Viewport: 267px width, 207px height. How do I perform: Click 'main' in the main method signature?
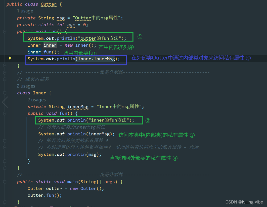(x=73, y=182)
